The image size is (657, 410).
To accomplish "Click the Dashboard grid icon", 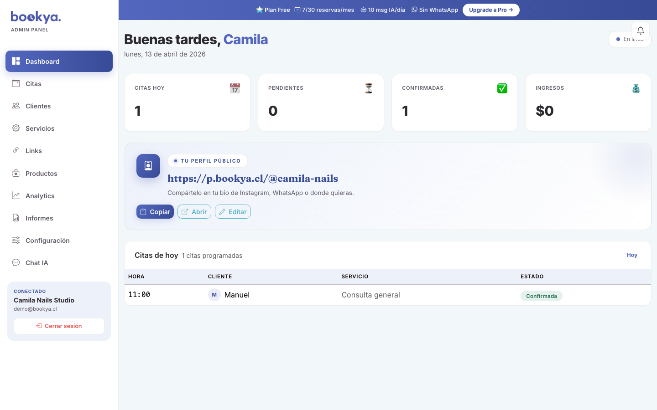I will pyautogui.click(x=16, y=61).
